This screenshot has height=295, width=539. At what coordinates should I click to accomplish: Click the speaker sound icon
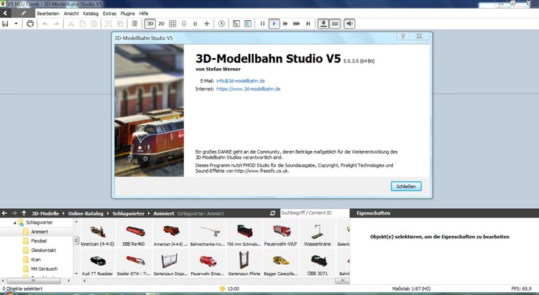(x=349, y=24)
